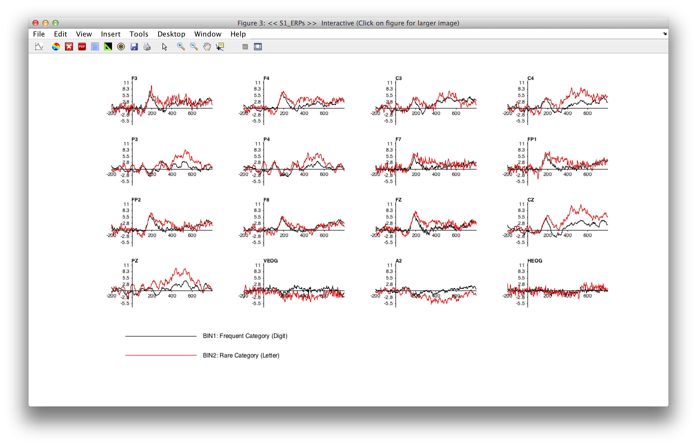Viewport: 697px width, 446px height.
Task: Open the Help menu
Action: (238, 34)
